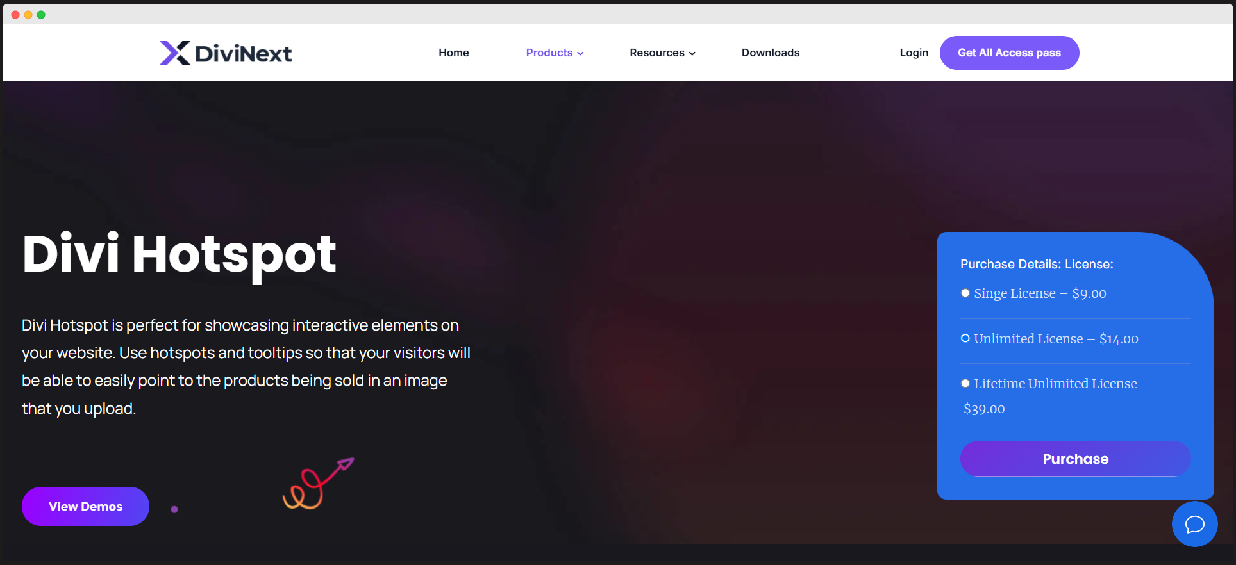Choose Lifetime Unlimited License $39.00 option
This screenshot has height=565, width=1236.
(965, 384)
